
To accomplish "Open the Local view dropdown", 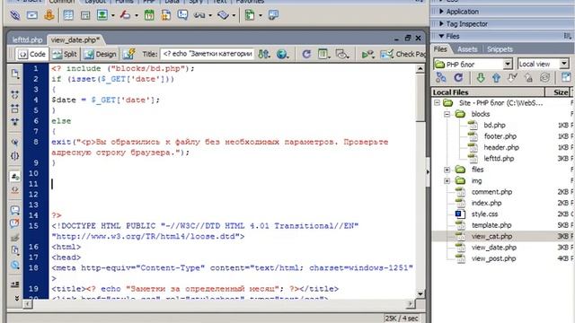I will point(564,64).
